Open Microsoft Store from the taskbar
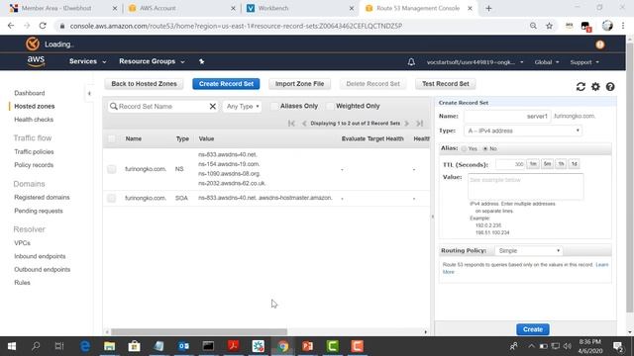 [135, 346]
